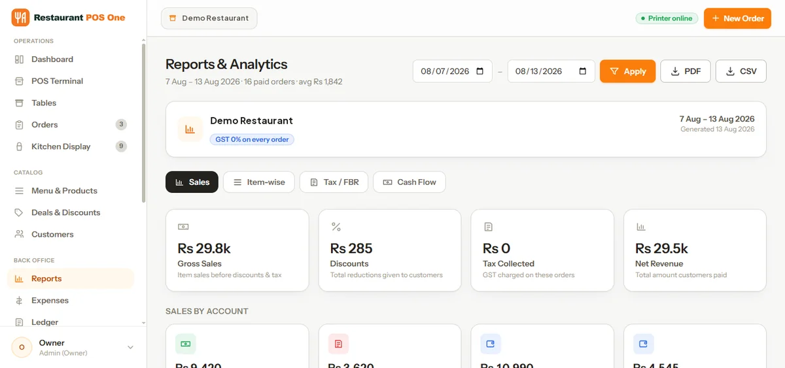Click the POS Terminal sidebar icon

pyautogui.click(x=19, y=81)
